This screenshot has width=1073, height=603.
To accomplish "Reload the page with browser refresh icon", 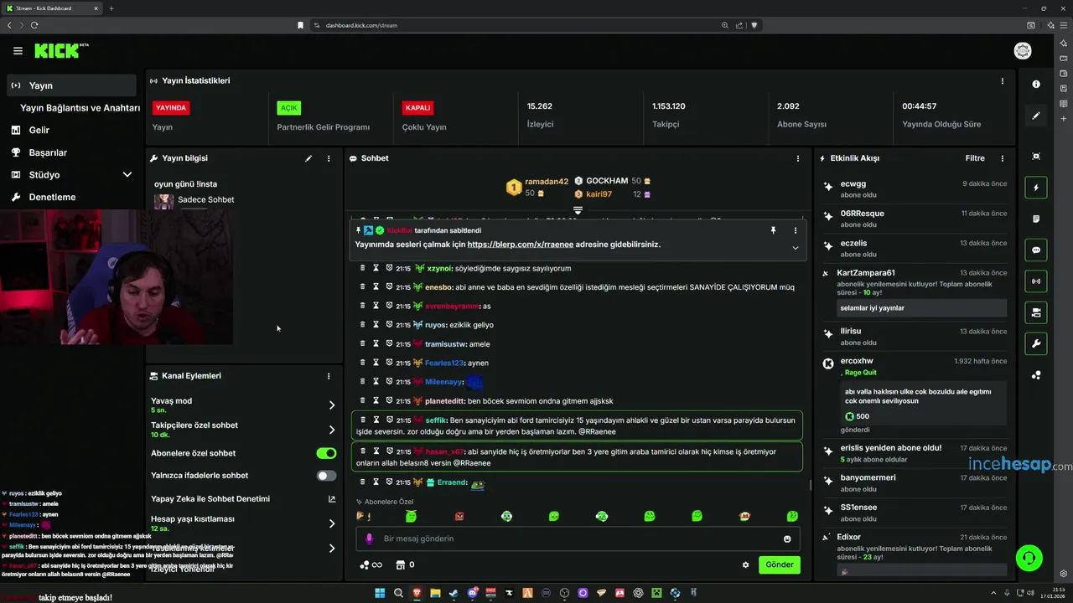I will coord(34,25).
